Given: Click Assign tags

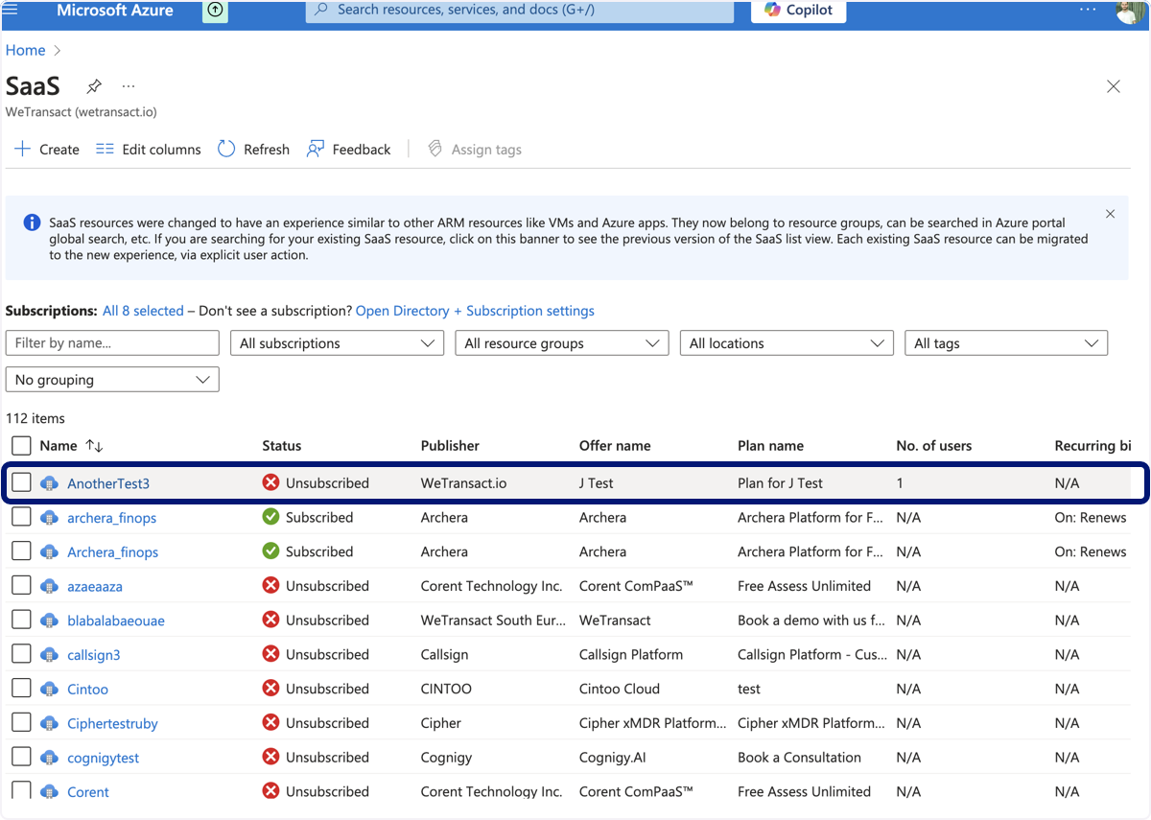Looking at the screenshot, I should pos(475,150).
